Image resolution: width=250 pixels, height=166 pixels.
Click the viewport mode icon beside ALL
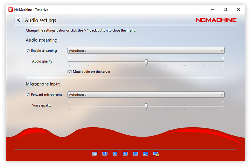105,154
